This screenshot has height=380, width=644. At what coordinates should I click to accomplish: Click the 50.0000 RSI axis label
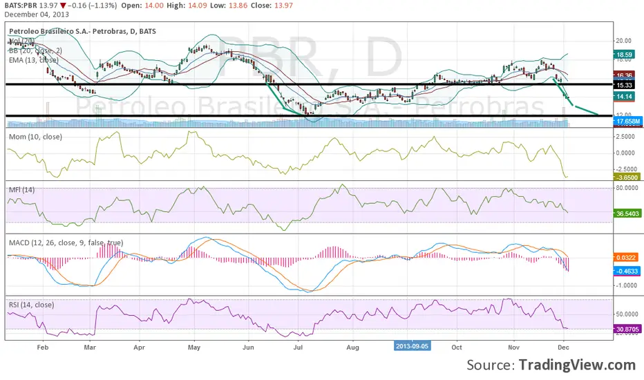click(x=626, y=314)
